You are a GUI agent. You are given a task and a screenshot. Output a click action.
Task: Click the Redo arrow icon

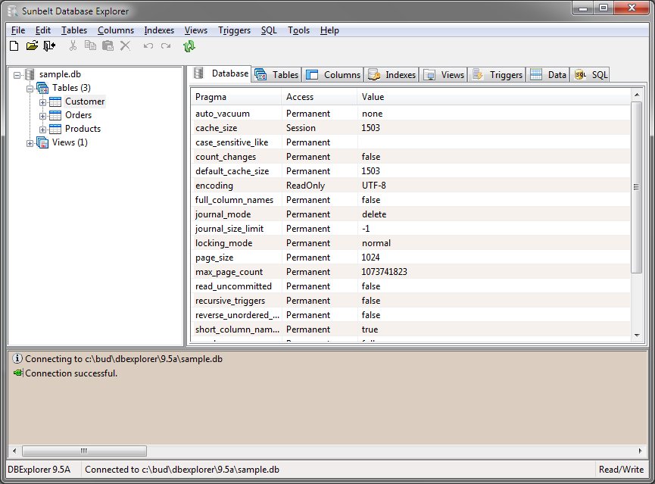click(x=166, y=45)
